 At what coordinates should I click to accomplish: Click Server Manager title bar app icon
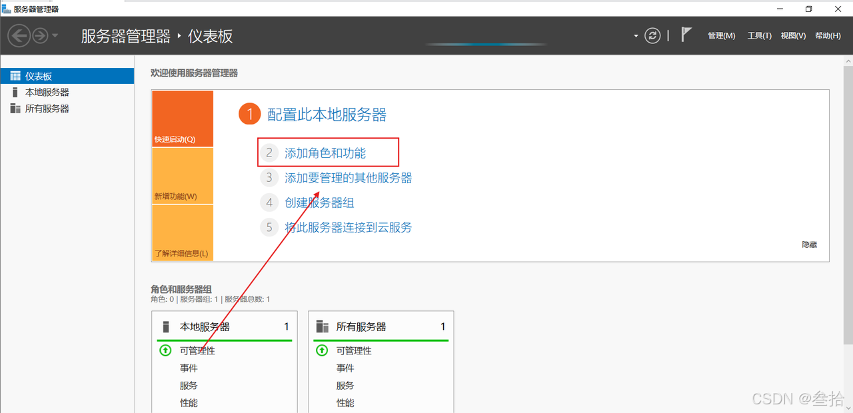6,9
